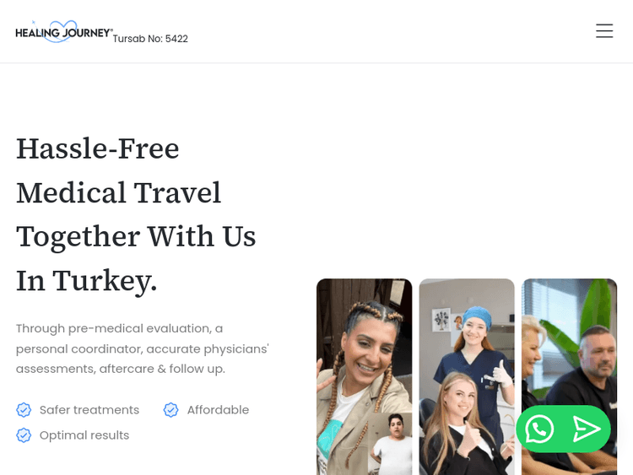Click the pre-medical evaluation description paragraph
The height and width of the screenshot is (475, 633).
coord(143,348)
